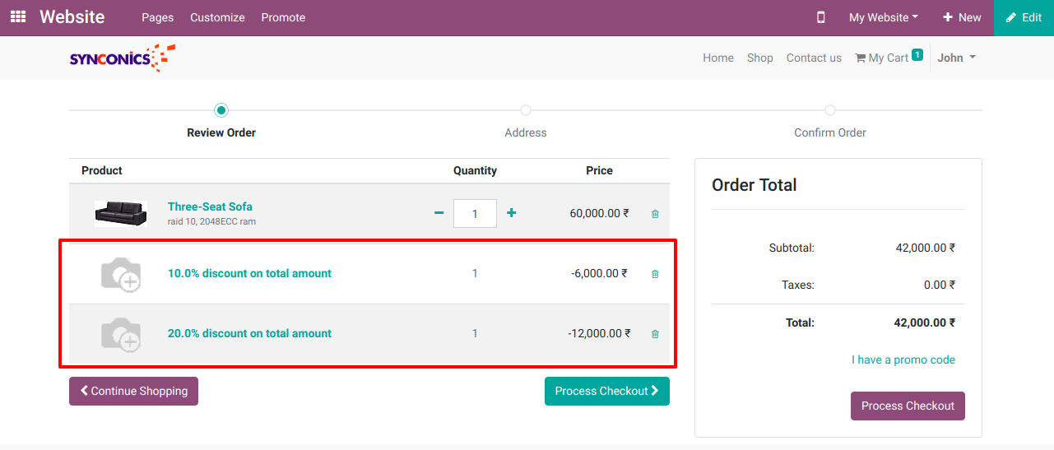Open the Pages menu
Viewport: 1054px width, 450px height.
(x=157, y=17)
